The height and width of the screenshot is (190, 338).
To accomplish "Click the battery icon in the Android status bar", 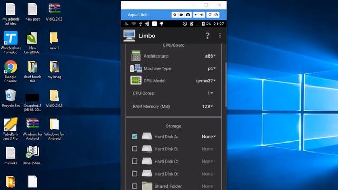I will [203, 24].
